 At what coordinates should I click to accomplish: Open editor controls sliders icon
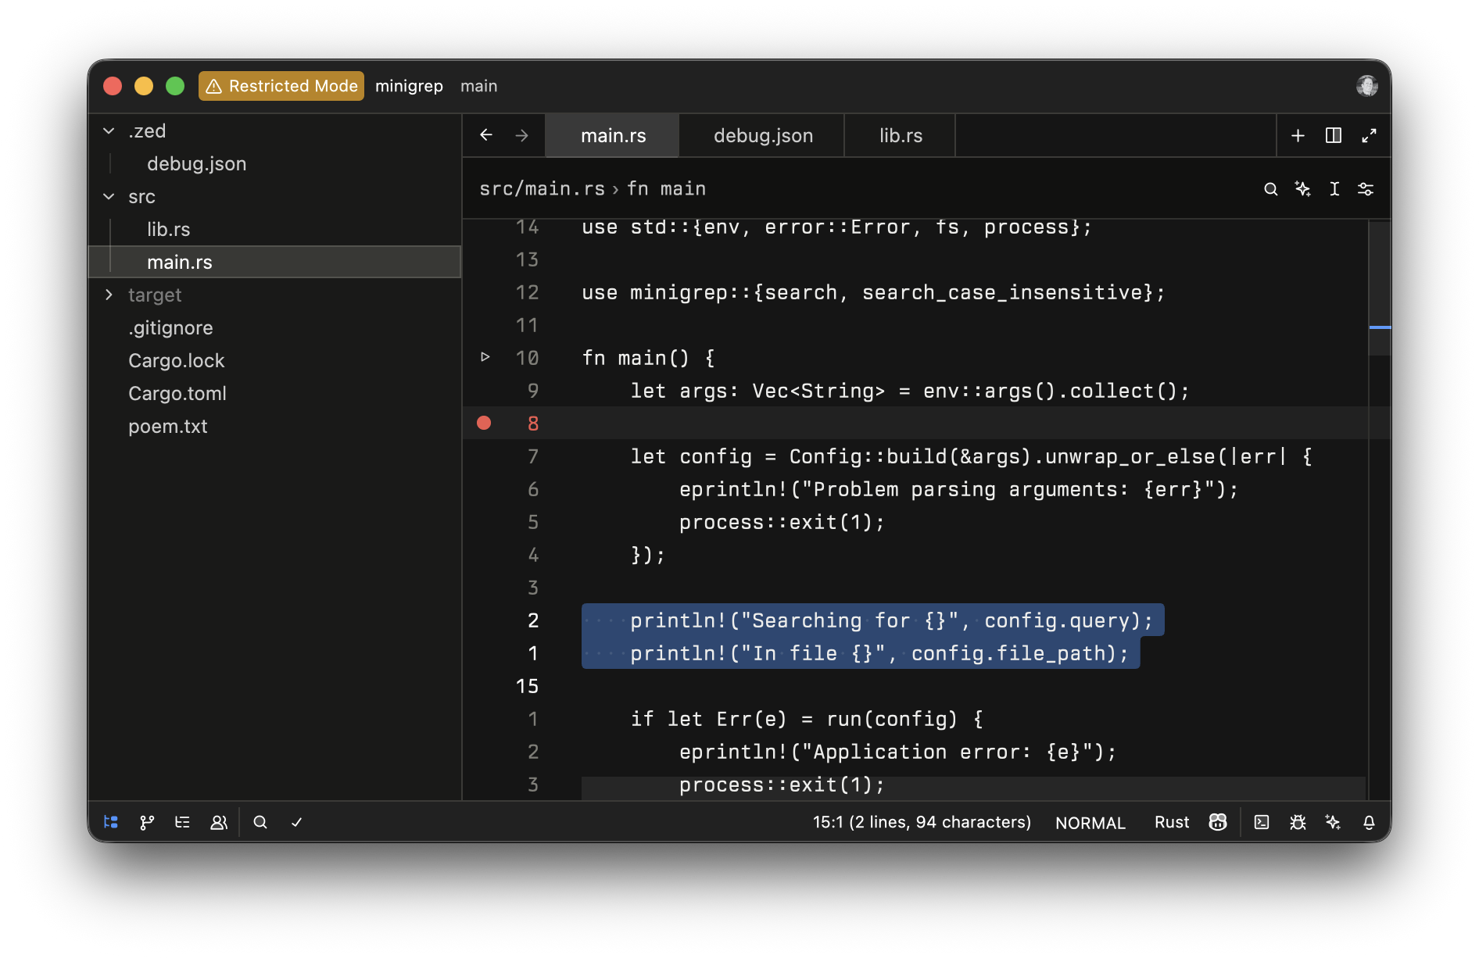pyautogui.click(x=1366, y=189)
